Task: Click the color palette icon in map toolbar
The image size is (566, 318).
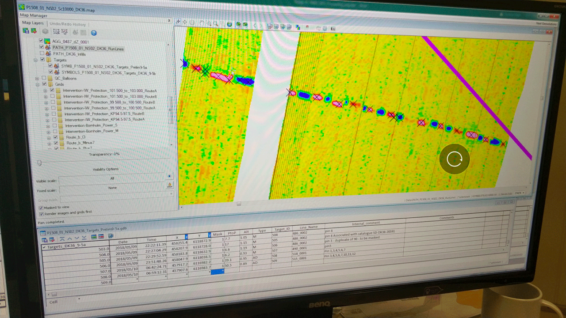Action: point(298,27)
